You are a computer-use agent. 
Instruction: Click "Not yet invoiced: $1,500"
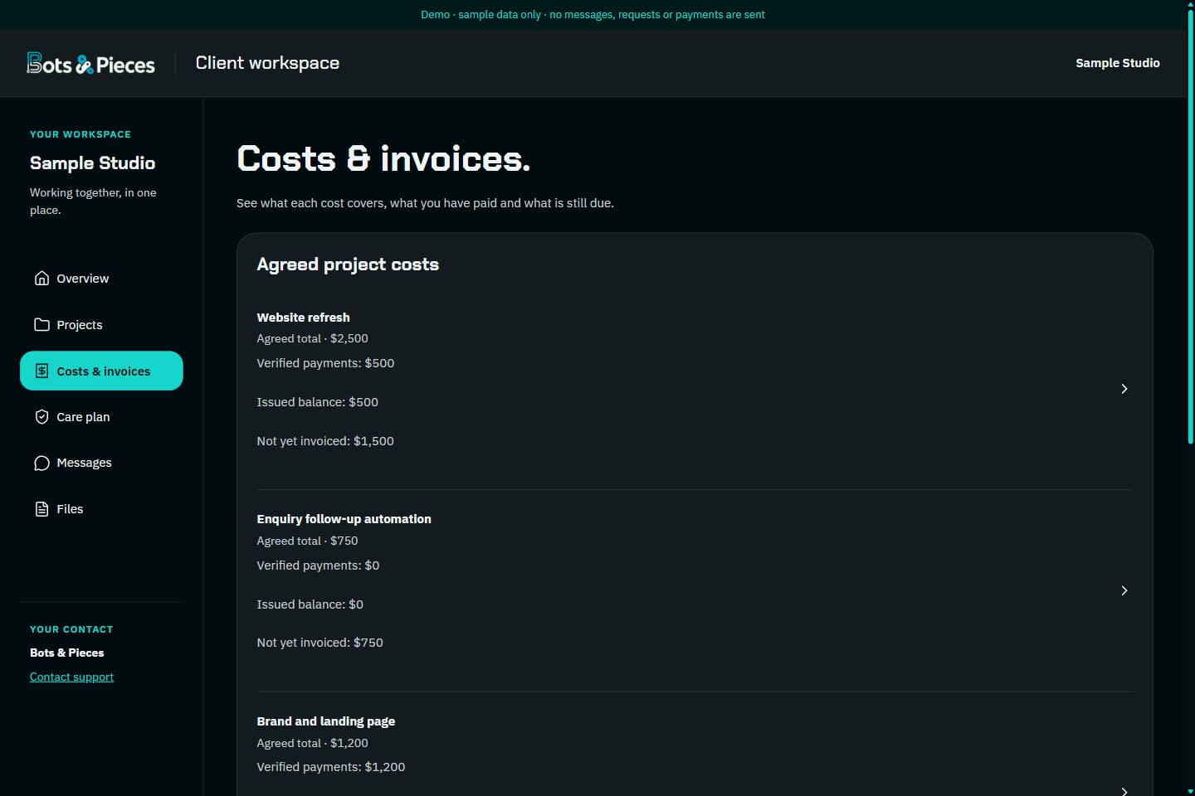(325, 441)
